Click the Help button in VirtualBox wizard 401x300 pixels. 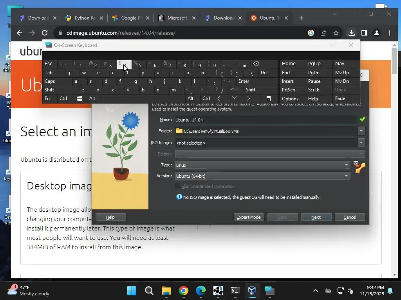click(110, 217)
